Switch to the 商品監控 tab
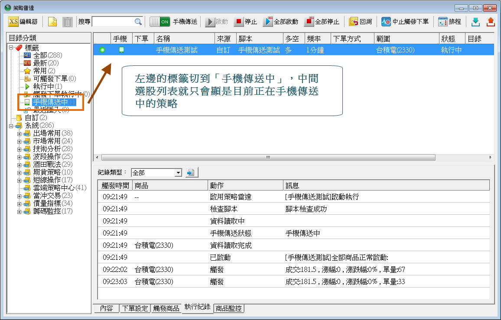 point(229,308)
